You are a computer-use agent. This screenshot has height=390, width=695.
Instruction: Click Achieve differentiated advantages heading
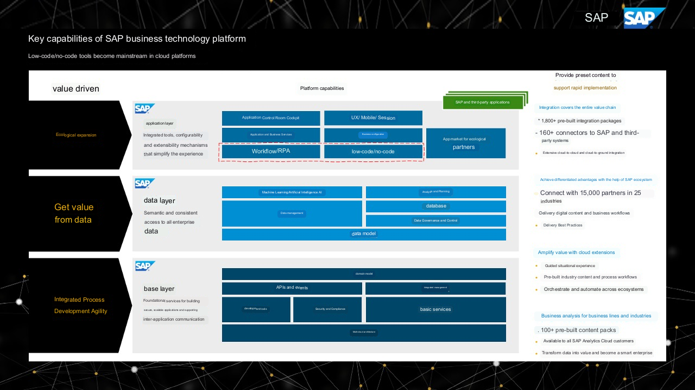pyautogui.click(x=596, y=180)
